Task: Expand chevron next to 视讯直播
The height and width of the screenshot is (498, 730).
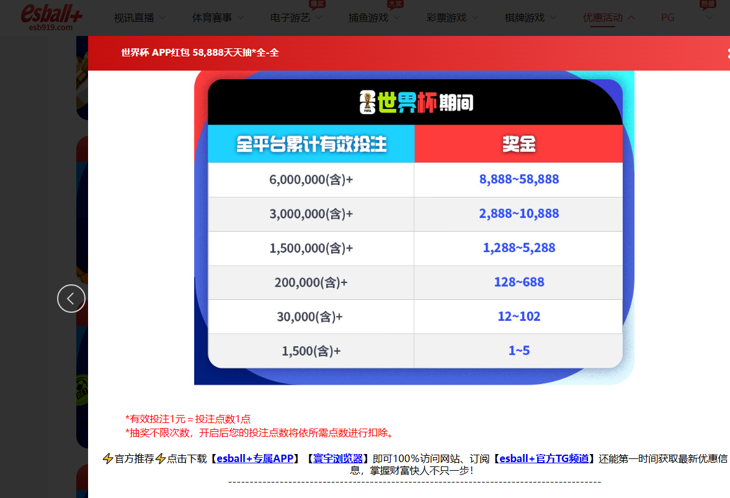Action: point(162,18)
